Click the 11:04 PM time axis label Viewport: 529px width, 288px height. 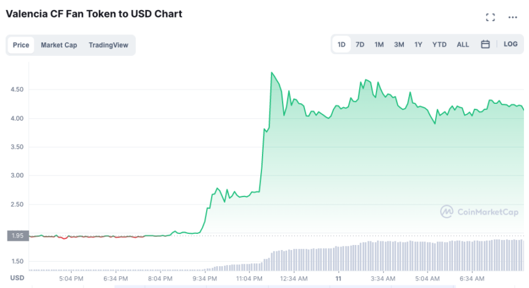[249, 279]
